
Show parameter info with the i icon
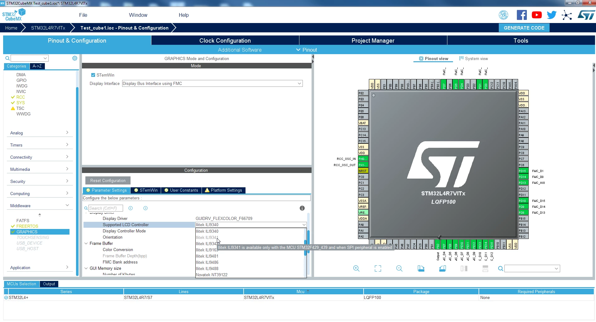pyautogui.click(x=302, y=208)
